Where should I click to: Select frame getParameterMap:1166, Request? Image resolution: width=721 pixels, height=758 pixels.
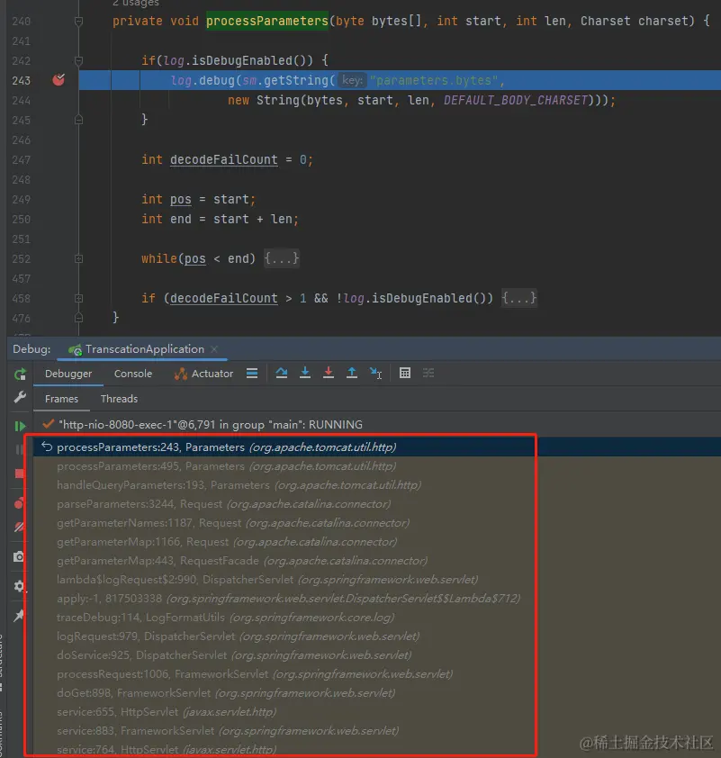[x=377, y=541]
